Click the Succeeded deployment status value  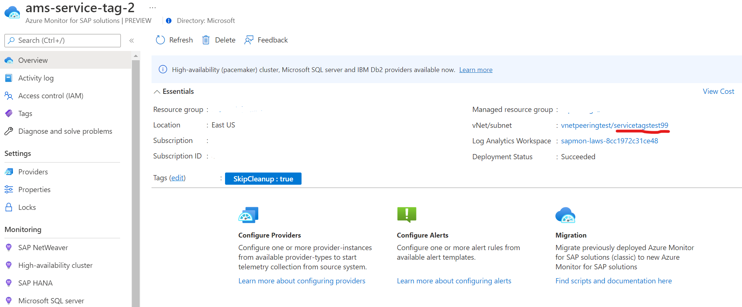pyautogui.click(x=578, y=157)
